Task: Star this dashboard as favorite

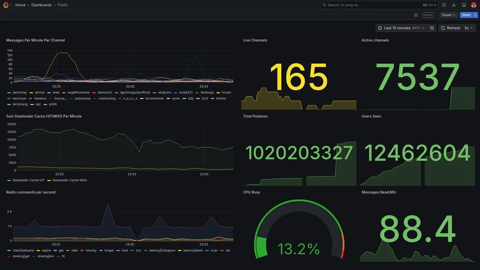Action: [416, 15]
